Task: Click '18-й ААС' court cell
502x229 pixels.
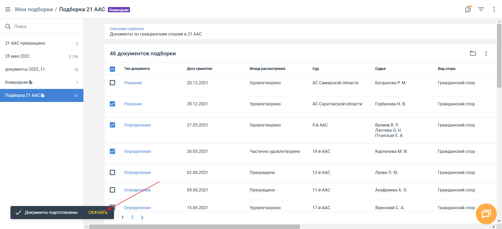Action: coord(321,151)
